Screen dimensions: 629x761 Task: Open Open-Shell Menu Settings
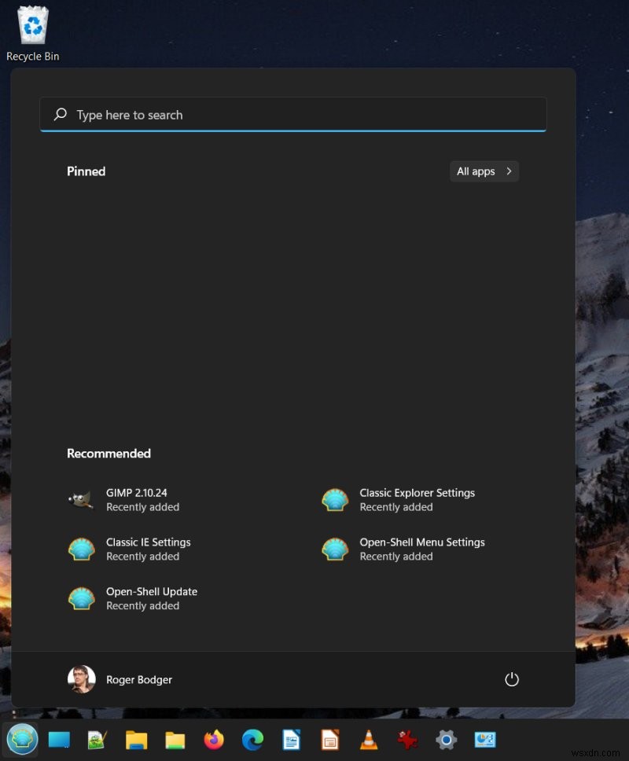(x=422, y=549)
